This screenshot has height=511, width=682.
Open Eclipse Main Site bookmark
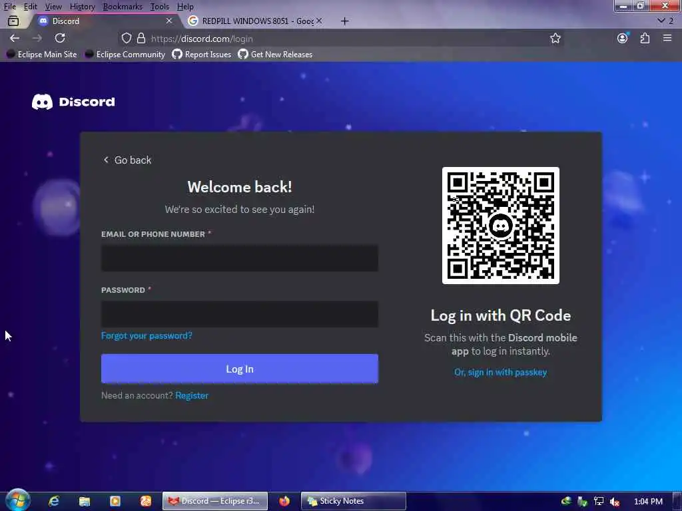42,55
